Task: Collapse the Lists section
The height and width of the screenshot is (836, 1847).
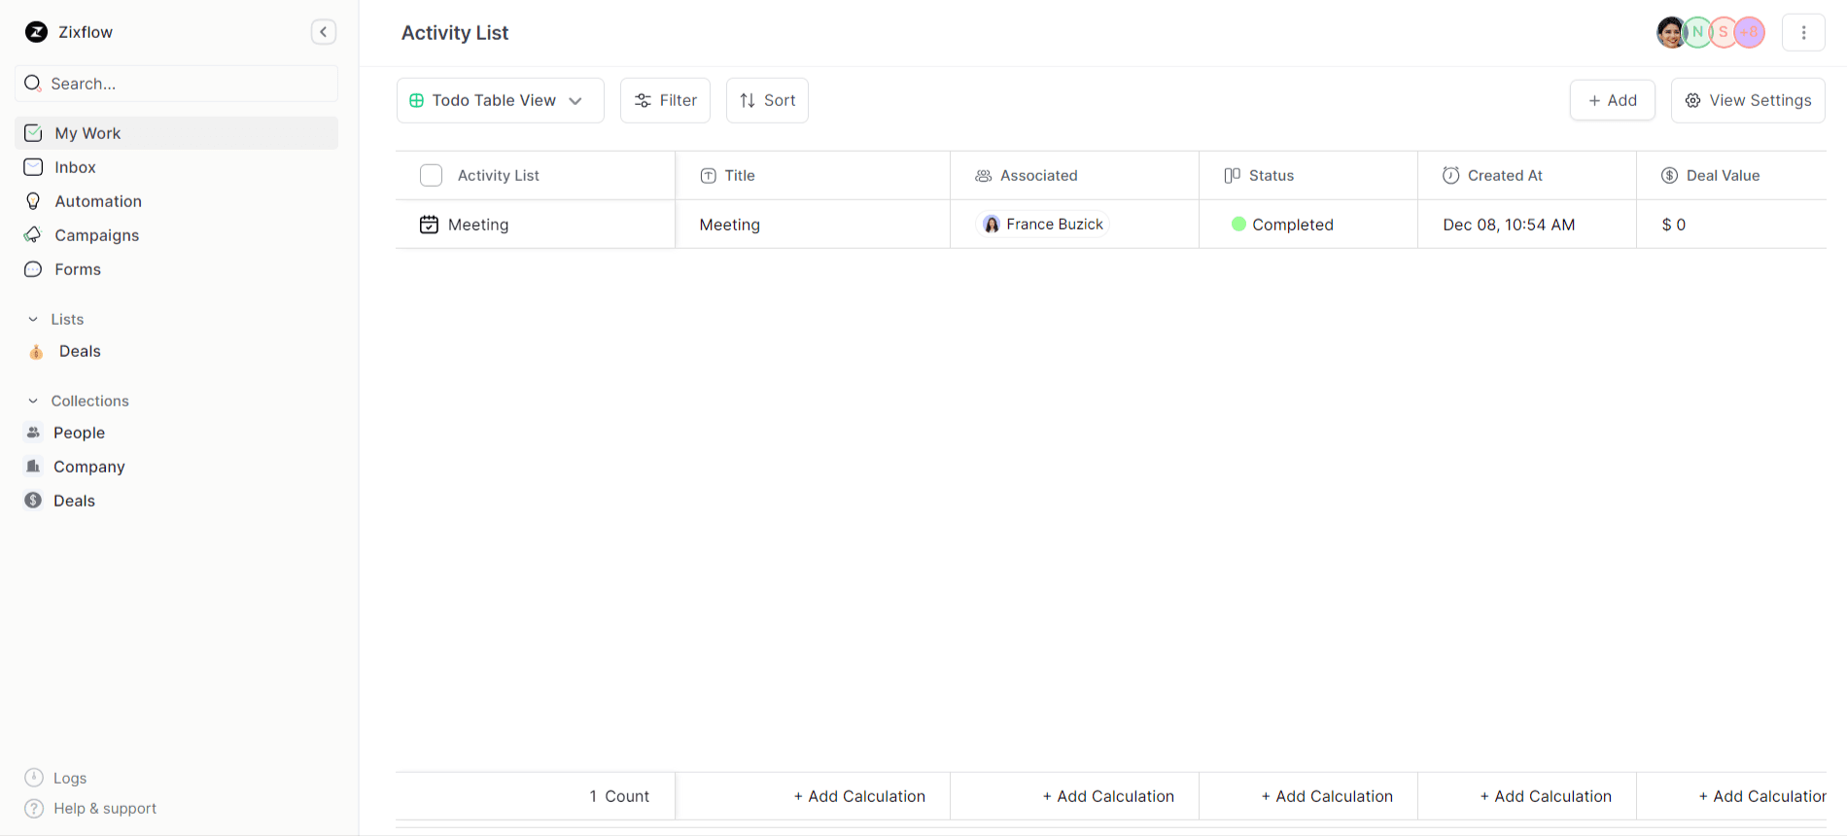Action: click(x=33, y=319)
